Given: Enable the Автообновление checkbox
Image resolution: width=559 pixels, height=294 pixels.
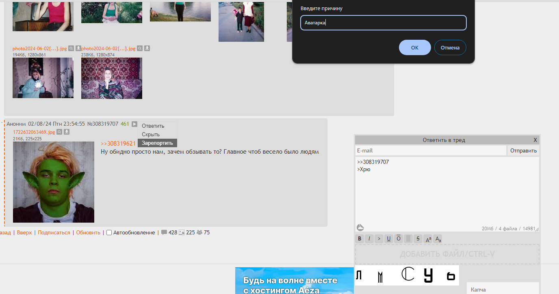Looking at the screenshot, I should [x=109, y=233].
